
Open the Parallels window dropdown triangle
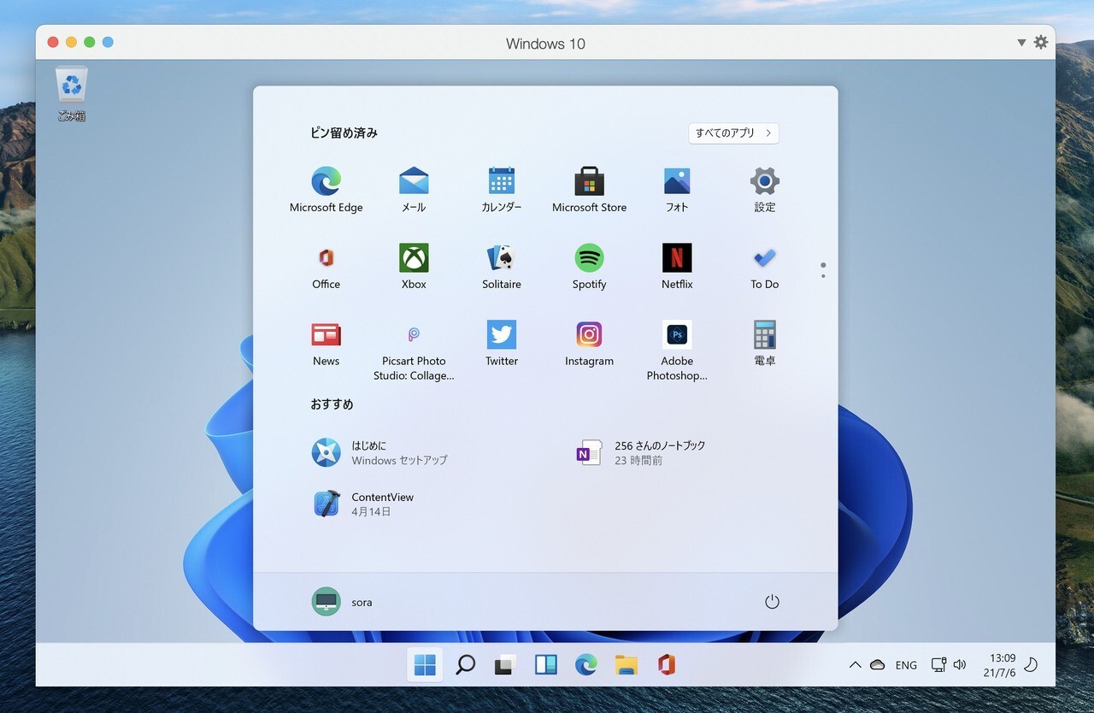[x=1021, y=43]
